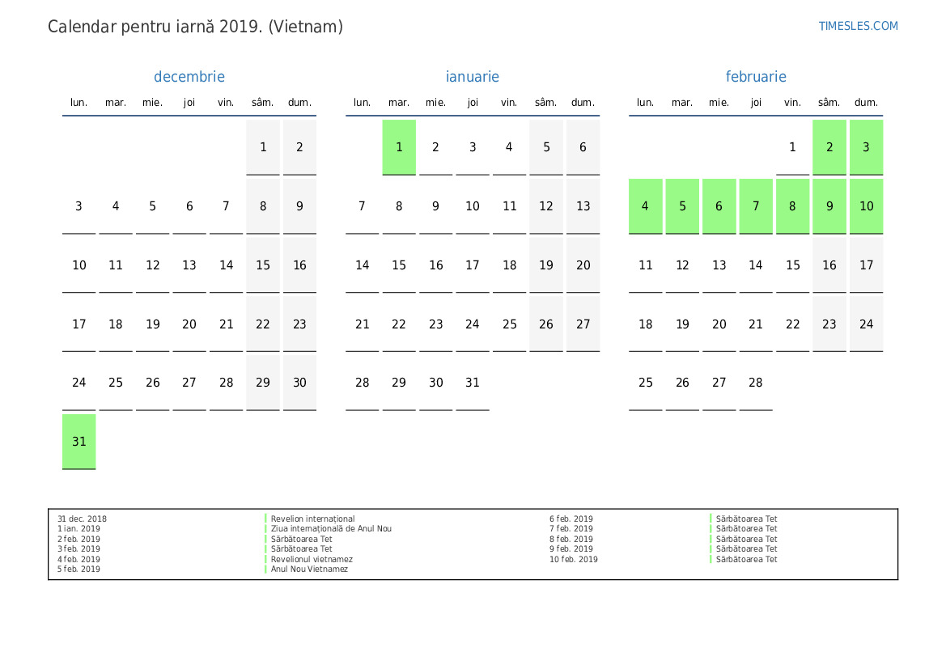Click the 'vin.' header under februarie
The width and height of the screenshot is (946, 669).
point(793,103)
